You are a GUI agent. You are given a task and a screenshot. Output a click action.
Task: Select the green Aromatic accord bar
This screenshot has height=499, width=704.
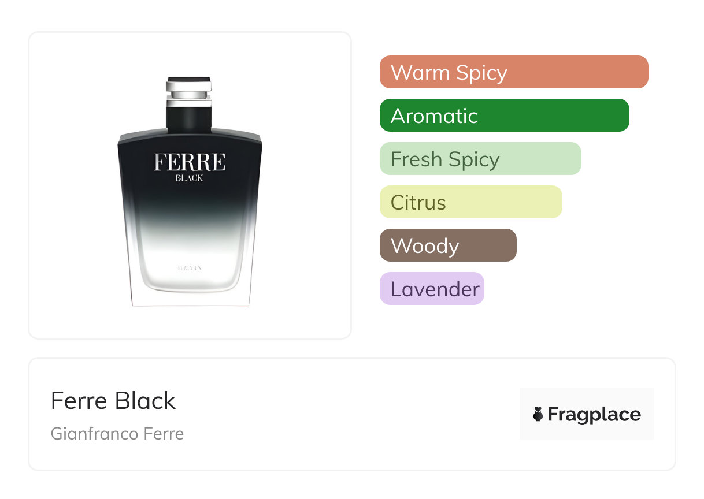(x=504, y=116)
